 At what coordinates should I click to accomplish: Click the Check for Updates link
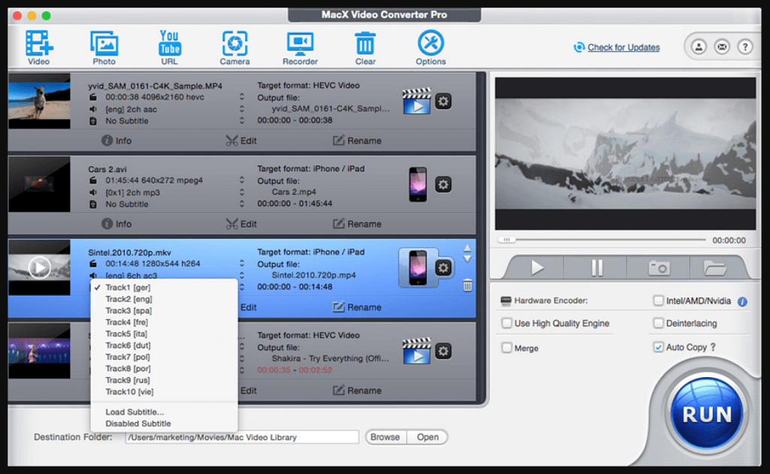(623, 47)
